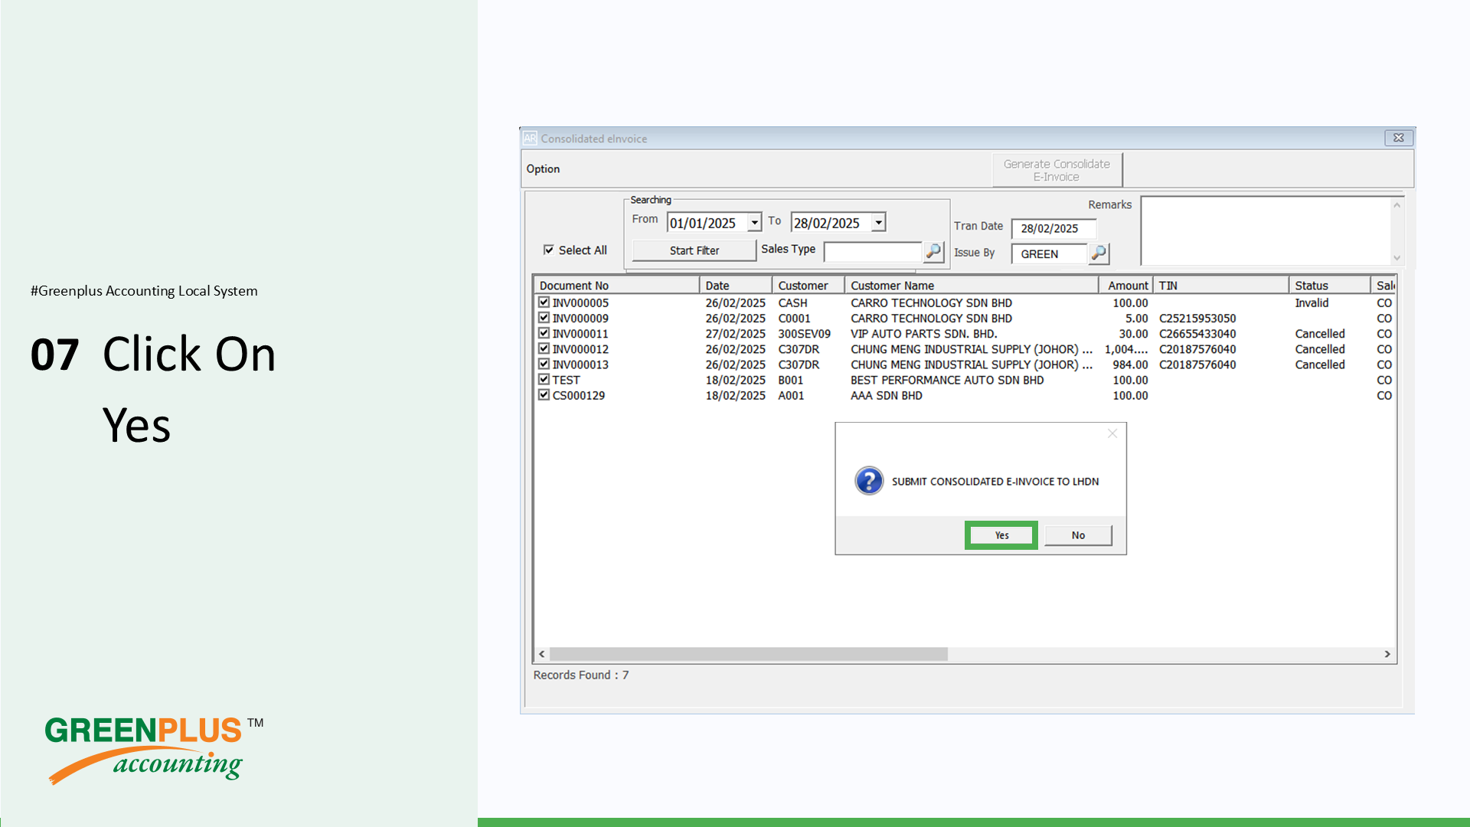The width and height of the screenshot is (1470, 827).
Task: Click the Yes button to submit
Action: (1001, 535)
